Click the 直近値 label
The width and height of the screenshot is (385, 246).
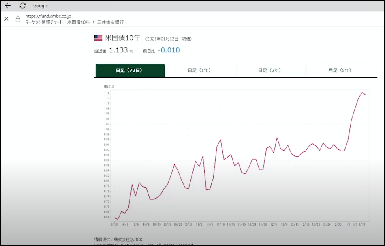point(100,51)
